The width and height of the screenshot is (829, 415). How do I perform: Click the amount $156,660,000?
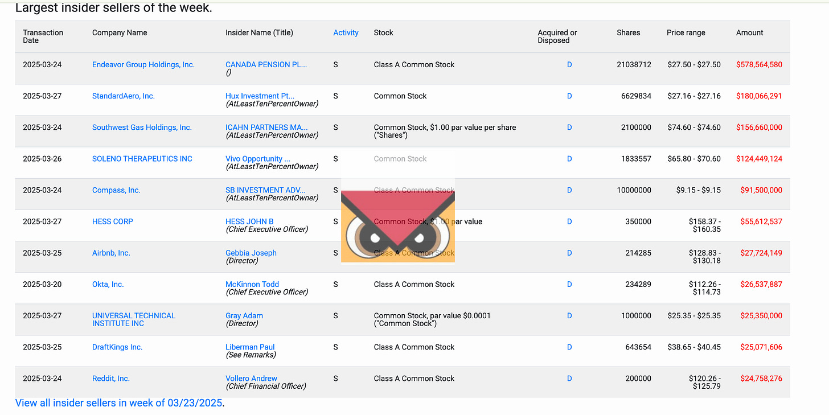point(759,128)
